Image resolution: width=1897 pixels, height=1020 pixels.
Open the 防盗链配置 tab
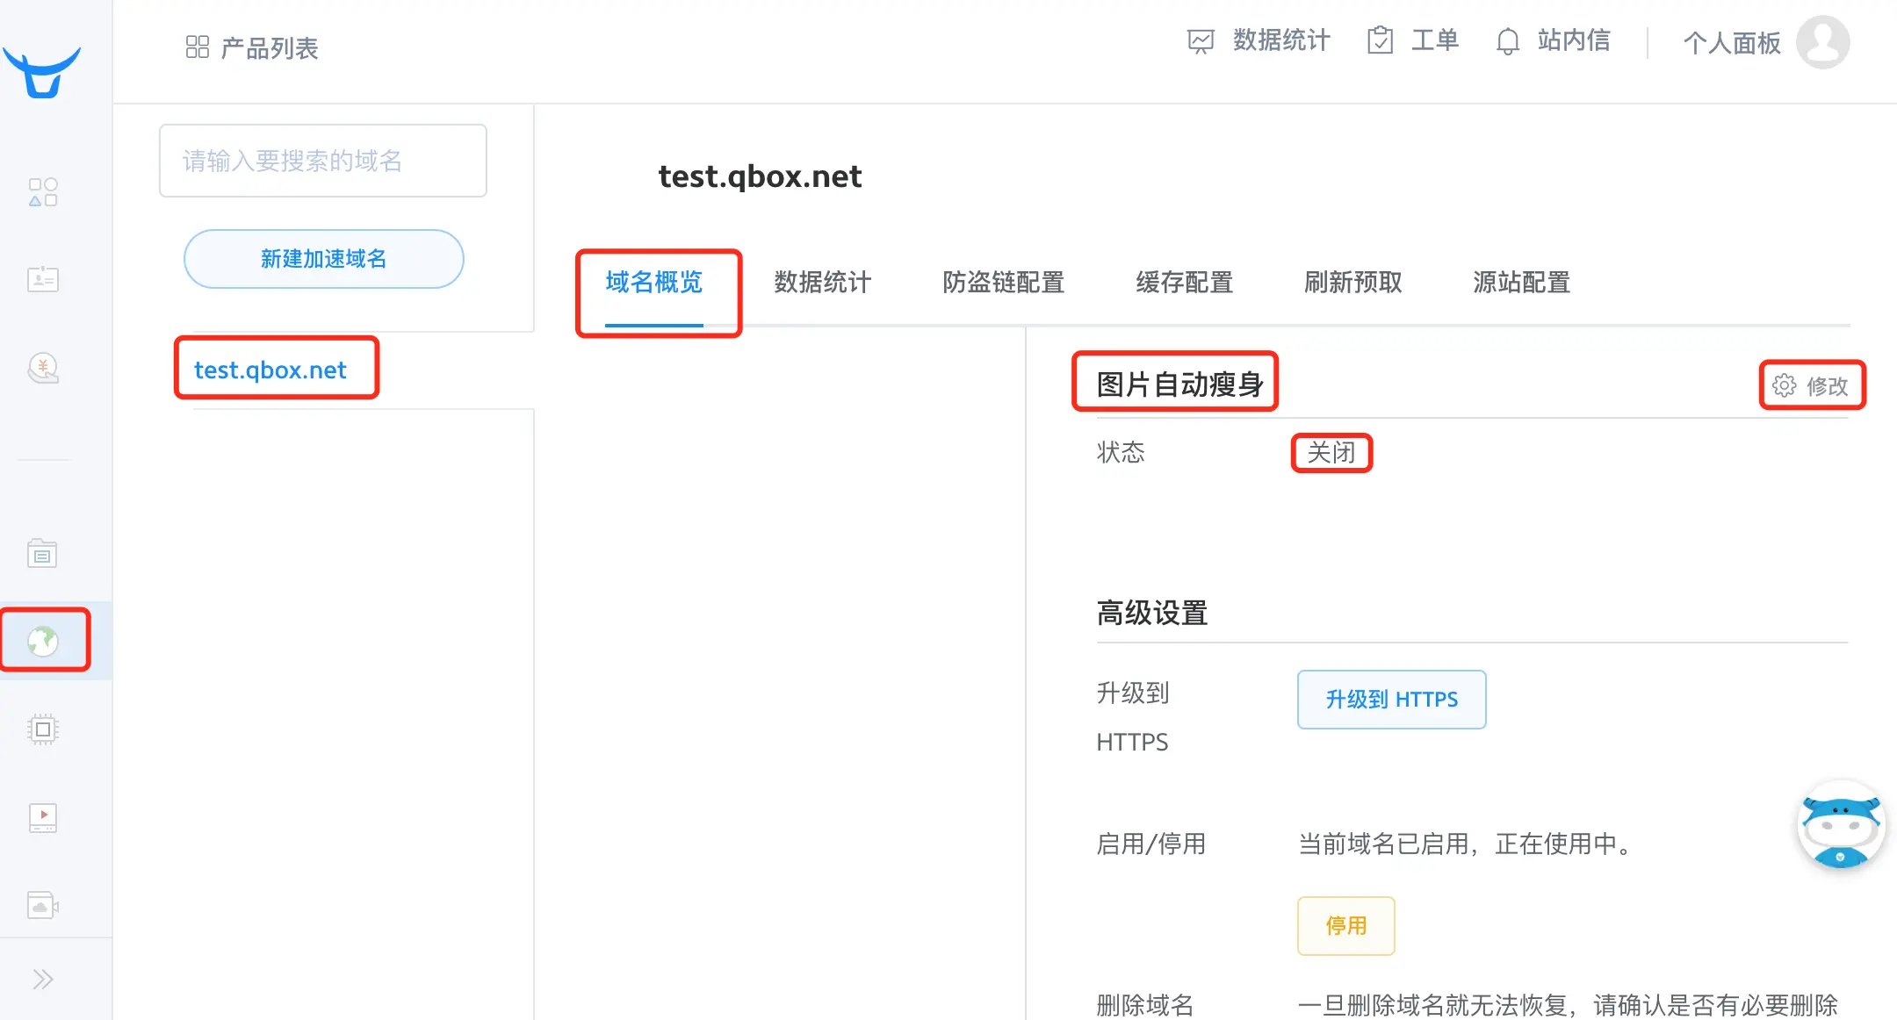[1004, 283]
